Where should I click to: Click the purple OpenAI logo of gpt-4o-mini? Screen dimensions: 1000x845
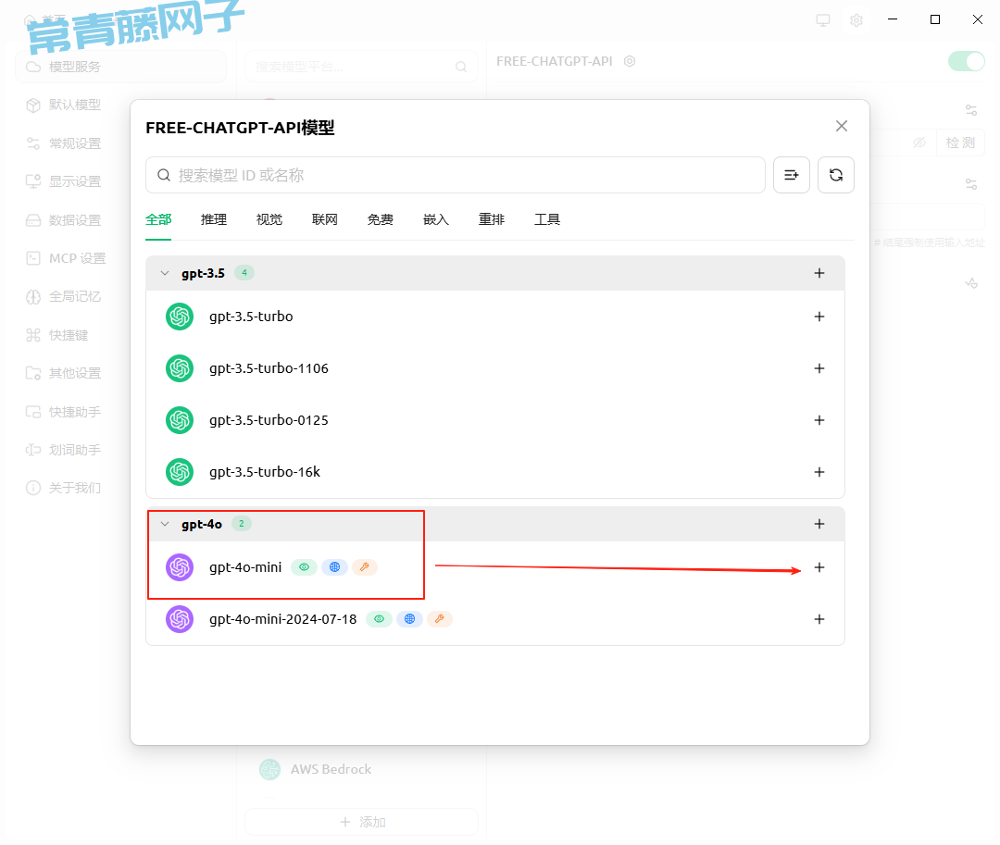[180, 567]
